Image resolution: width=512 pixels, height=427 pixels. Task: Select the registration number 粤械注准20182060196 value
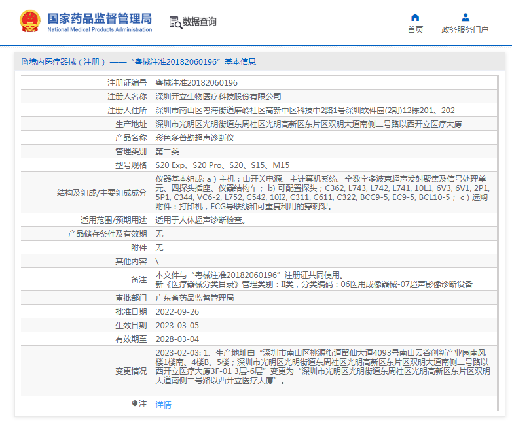196,83
